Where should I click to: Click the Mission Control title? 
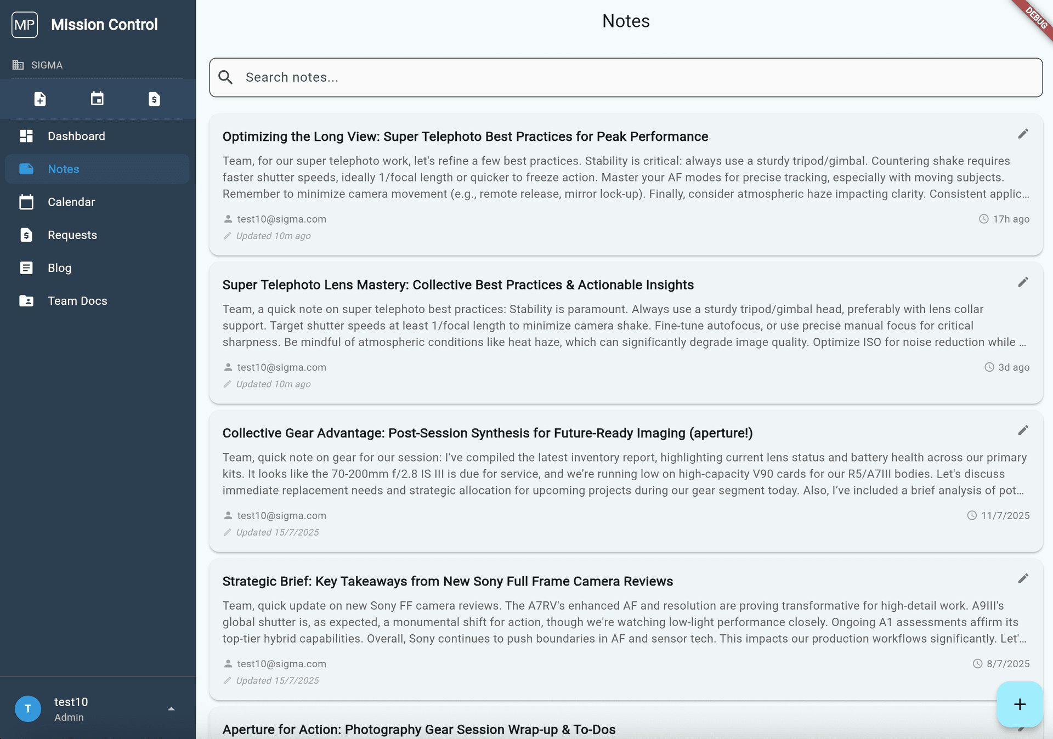(104, 25)
